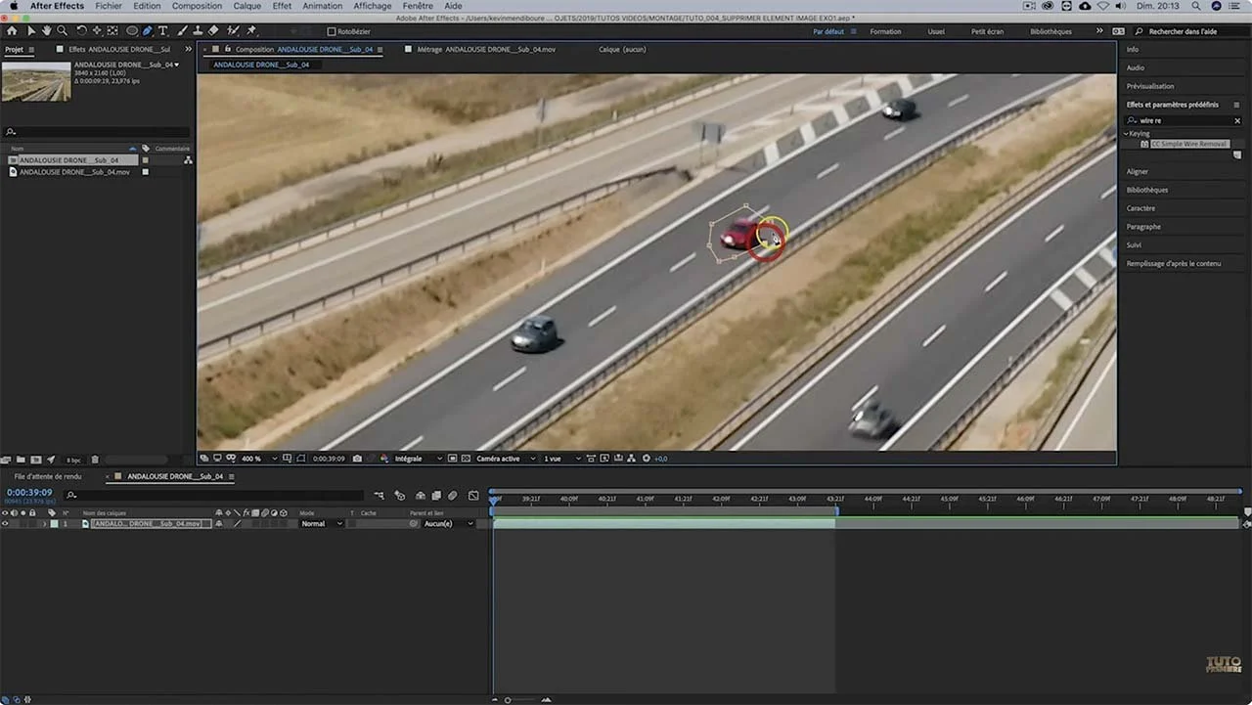Select the Roto Brush tool
Image resolution: width=1252 pixels, height=705 pixels.
pyautogui.click(x=231, y=30)
